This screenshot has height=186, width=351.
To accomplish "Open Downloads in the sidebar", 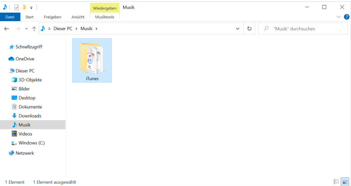I will [x=30, y=116].
